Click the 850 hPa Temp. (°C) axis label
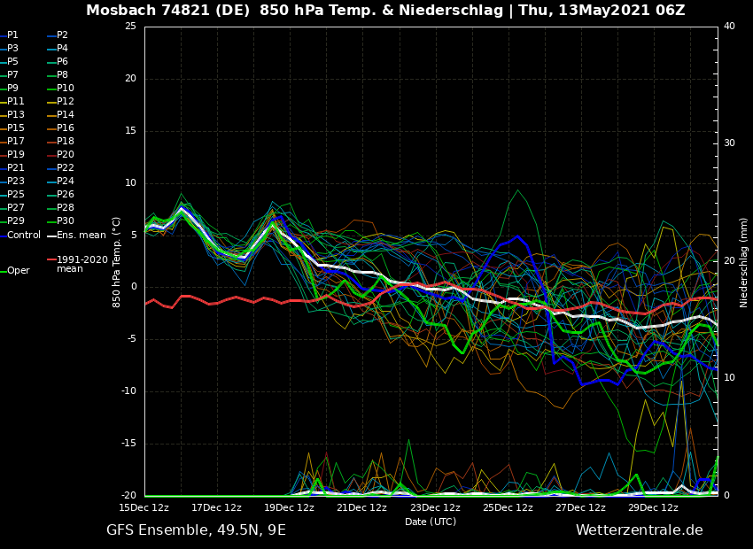The image size is (753, 549). [117, 262]
